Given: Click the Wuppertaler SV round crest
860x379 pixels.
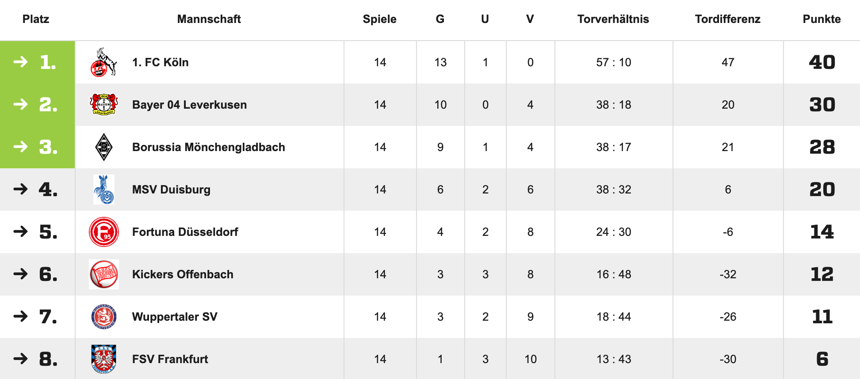Looking at the screenshot, I should (103, 317).
